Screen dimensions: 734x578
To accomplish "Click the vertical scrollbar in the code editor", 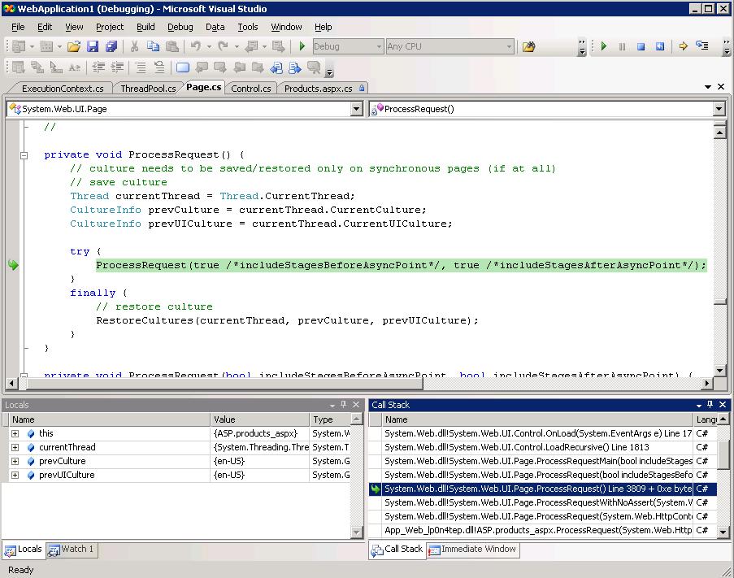I will [x=719, y=244].
